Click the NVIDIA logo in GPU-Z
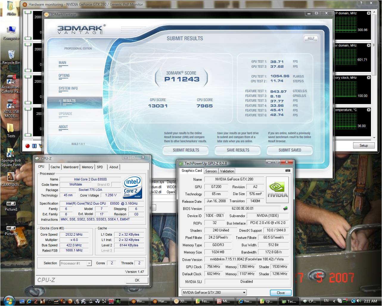 point(277,190)
